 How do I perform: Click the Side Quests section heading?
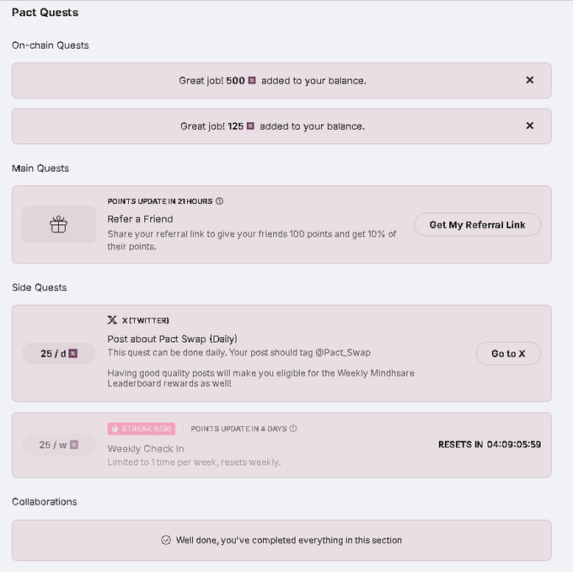click(x=39, y=287)
